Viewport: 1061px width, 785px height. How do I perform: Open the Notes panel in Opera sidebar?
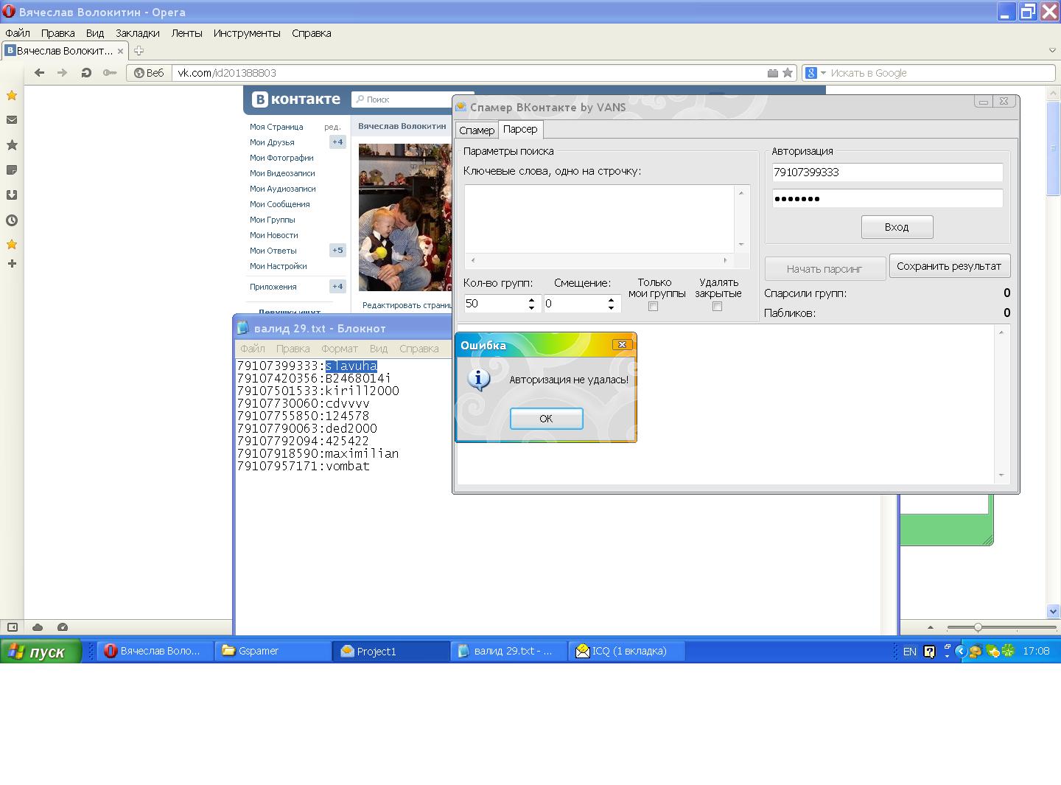coord(12,170)
